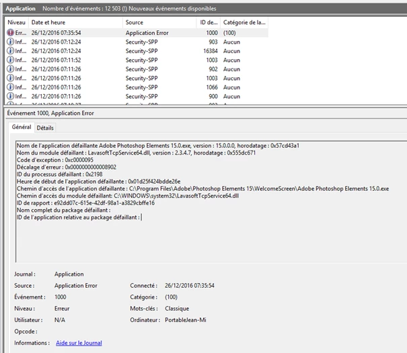Click the Utilisateur value N/A
This screenshot has width=407, height=353.
(60, 320)
